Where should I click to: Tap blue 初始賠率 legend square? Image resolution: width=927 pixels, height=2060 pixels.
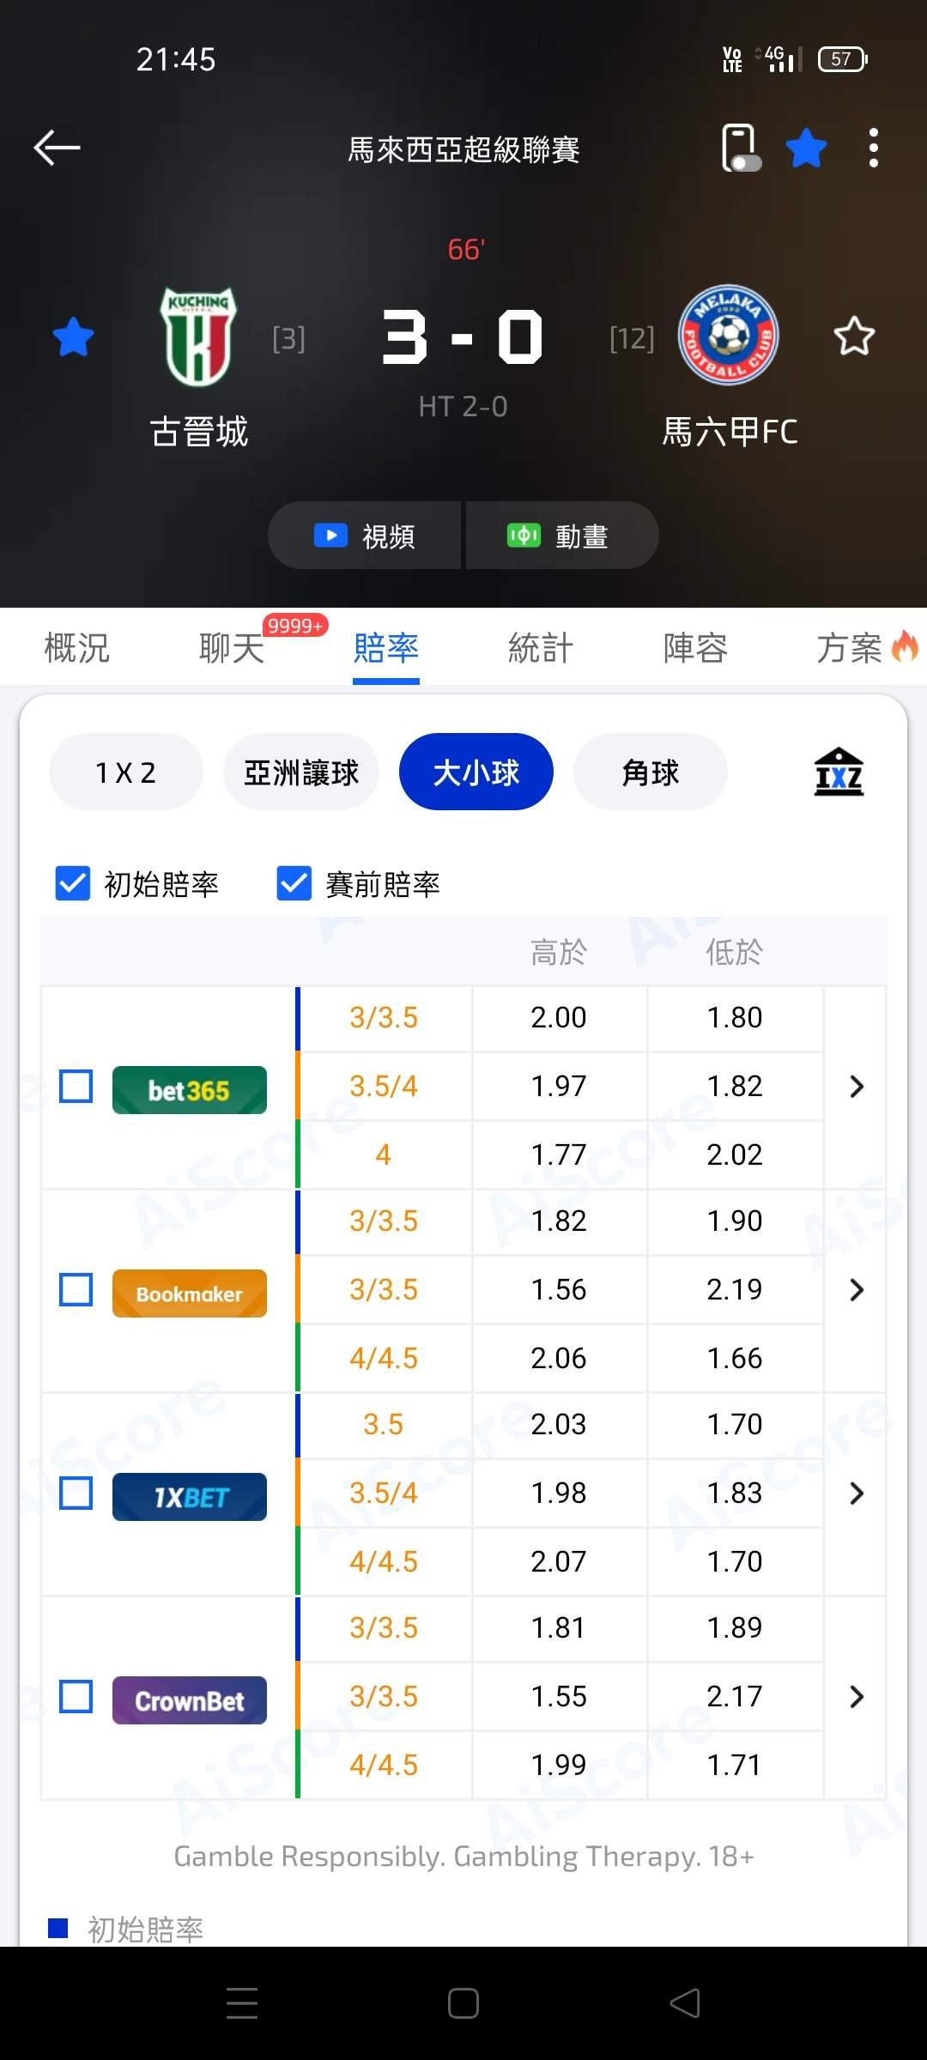click(58, 1928)
